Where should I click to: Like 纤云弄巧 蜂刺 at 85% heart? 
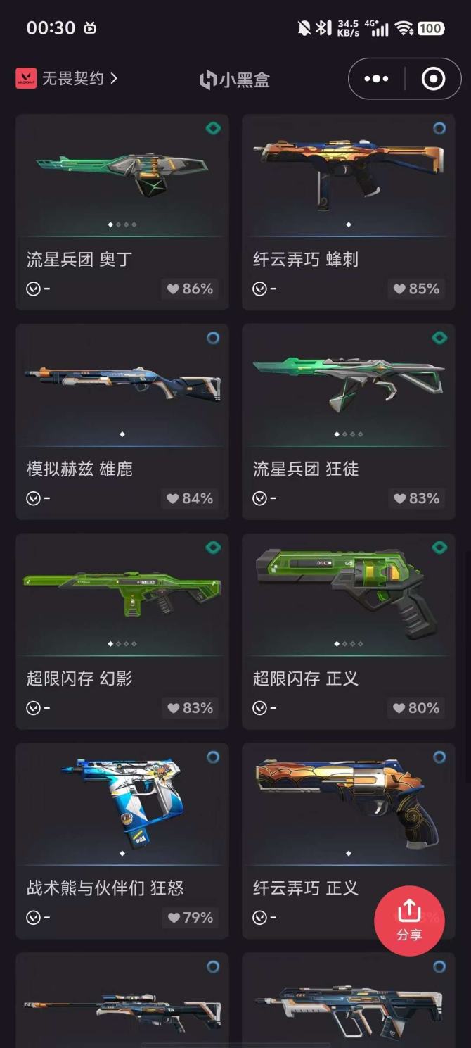click(416, 289)
